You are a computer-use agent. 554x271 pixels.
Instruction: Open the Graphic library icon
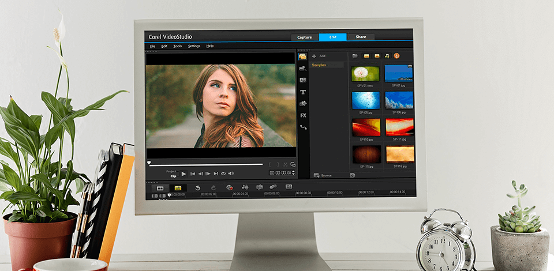[303, 103]
